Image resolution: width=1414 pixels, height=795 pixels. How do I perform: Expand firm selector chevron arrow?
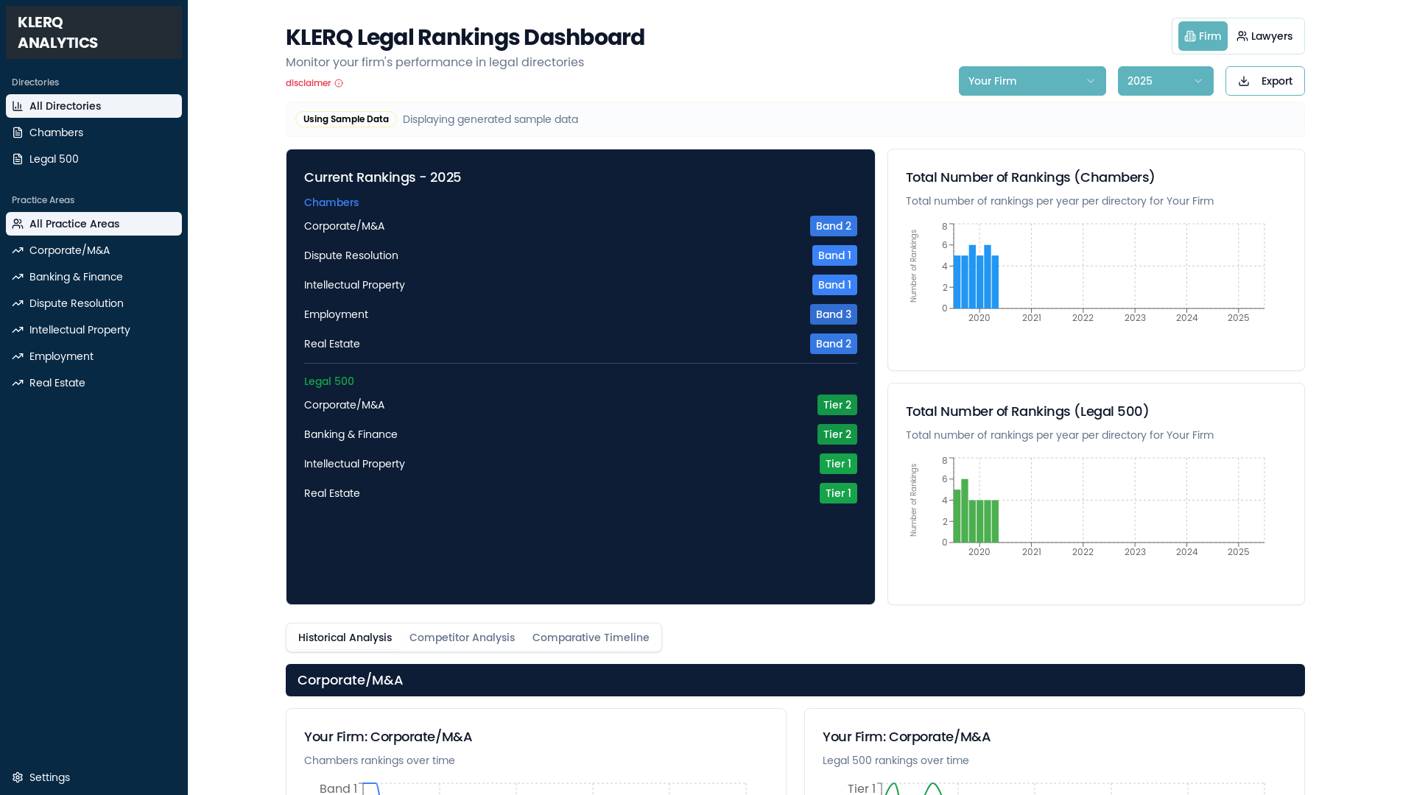[1091, 81]
